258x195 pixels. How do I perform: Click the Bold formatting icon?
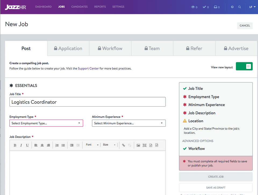[15, 145]
